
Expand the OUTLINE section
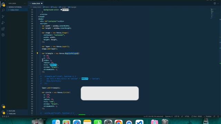pyautogui.click(x=12, y=111)
